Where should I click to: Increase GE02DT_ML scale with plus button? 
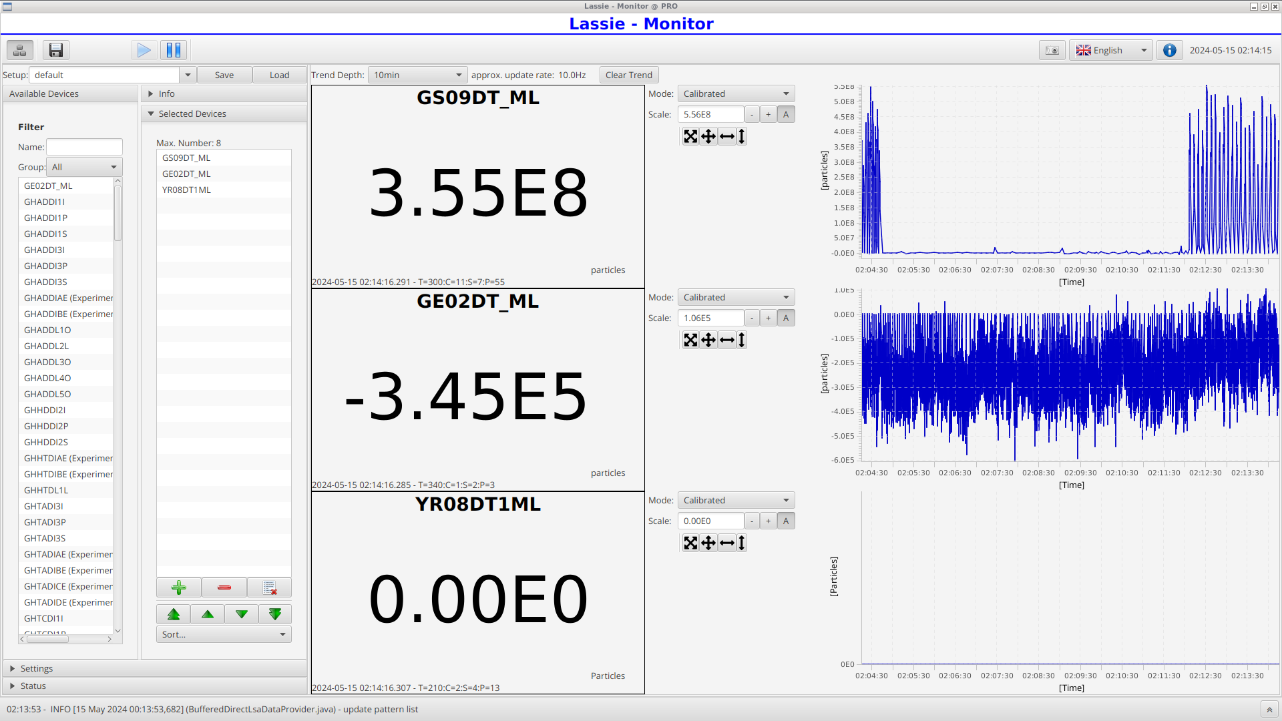coord(769,318)
